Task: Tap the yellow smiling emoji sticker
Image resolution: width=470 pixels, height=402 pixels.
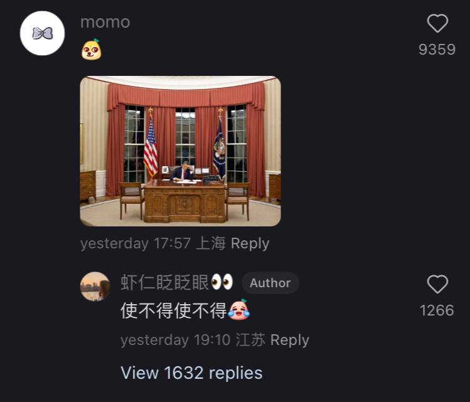Action: [92, 50]
